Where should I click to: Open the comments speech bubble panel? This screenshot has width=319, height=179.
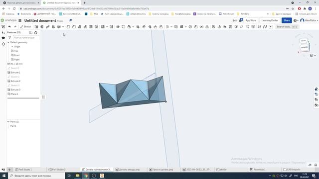[3, 38]
